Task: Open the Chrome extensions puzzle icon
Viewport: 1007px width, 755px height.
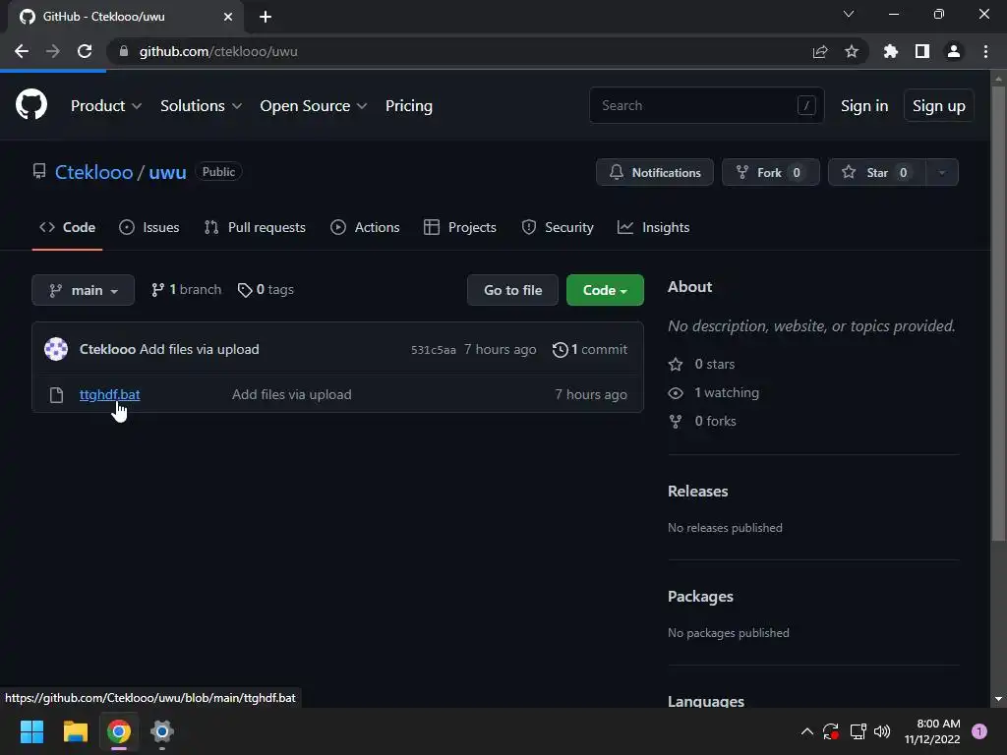Action: click(x=891, y=51)
